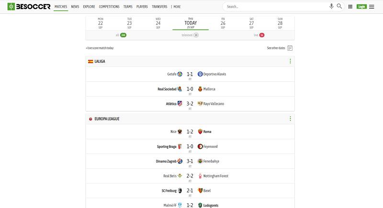The height and width of the screenshot is (208, 383).
Task: Focus the Search input field
Action: (275, 7)
